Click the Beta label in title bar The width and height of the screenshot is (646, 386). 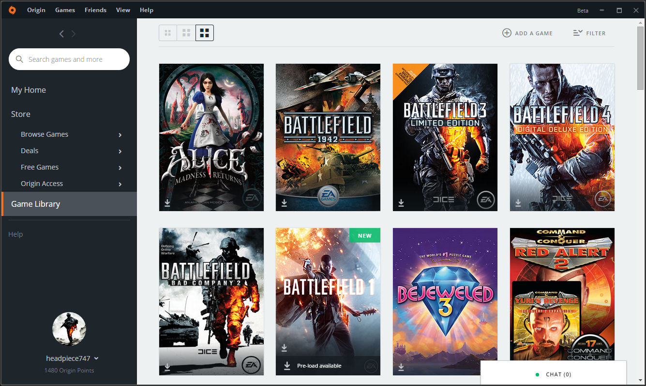point(583,10)
